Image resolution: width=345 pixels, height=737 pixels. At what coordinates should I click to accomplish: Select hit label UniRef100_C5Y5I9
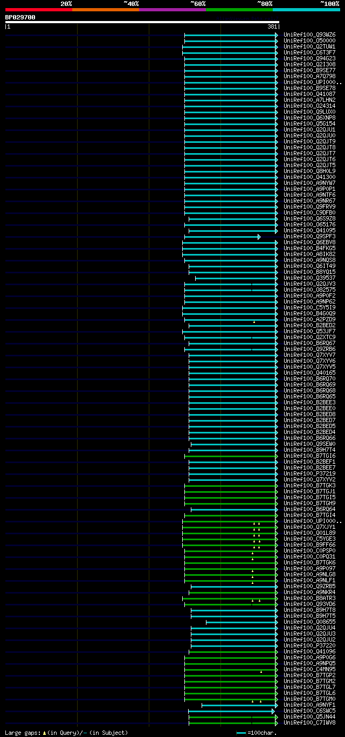click(x=309, y=307)
